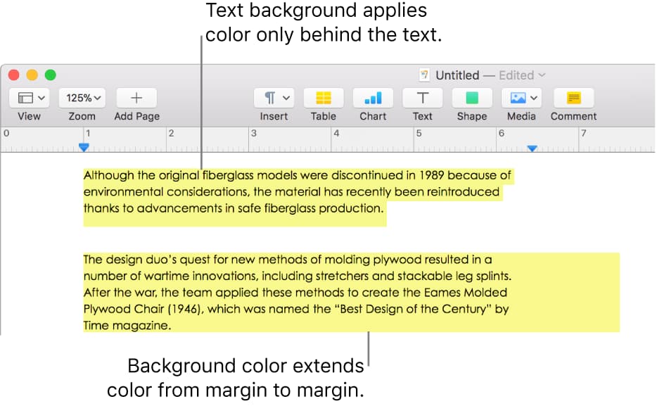
Task: Insert a Table into the document
Action: 323,98
